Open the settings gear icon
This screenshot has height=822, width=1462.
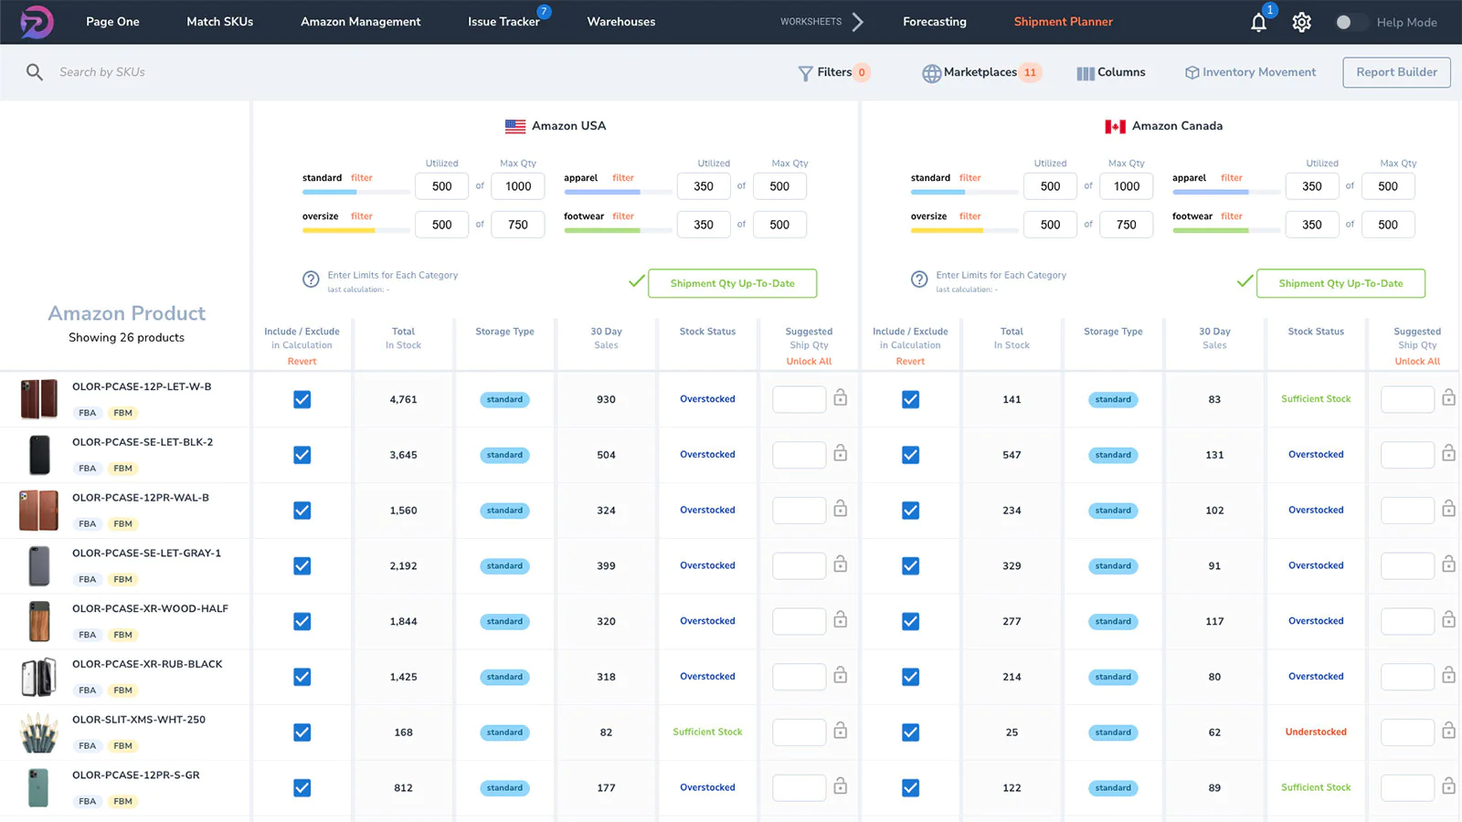coord(1302,22)
